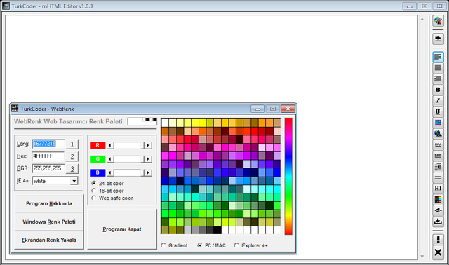
Task: Click left arrow of the B slider
Action: coord(110,172)
